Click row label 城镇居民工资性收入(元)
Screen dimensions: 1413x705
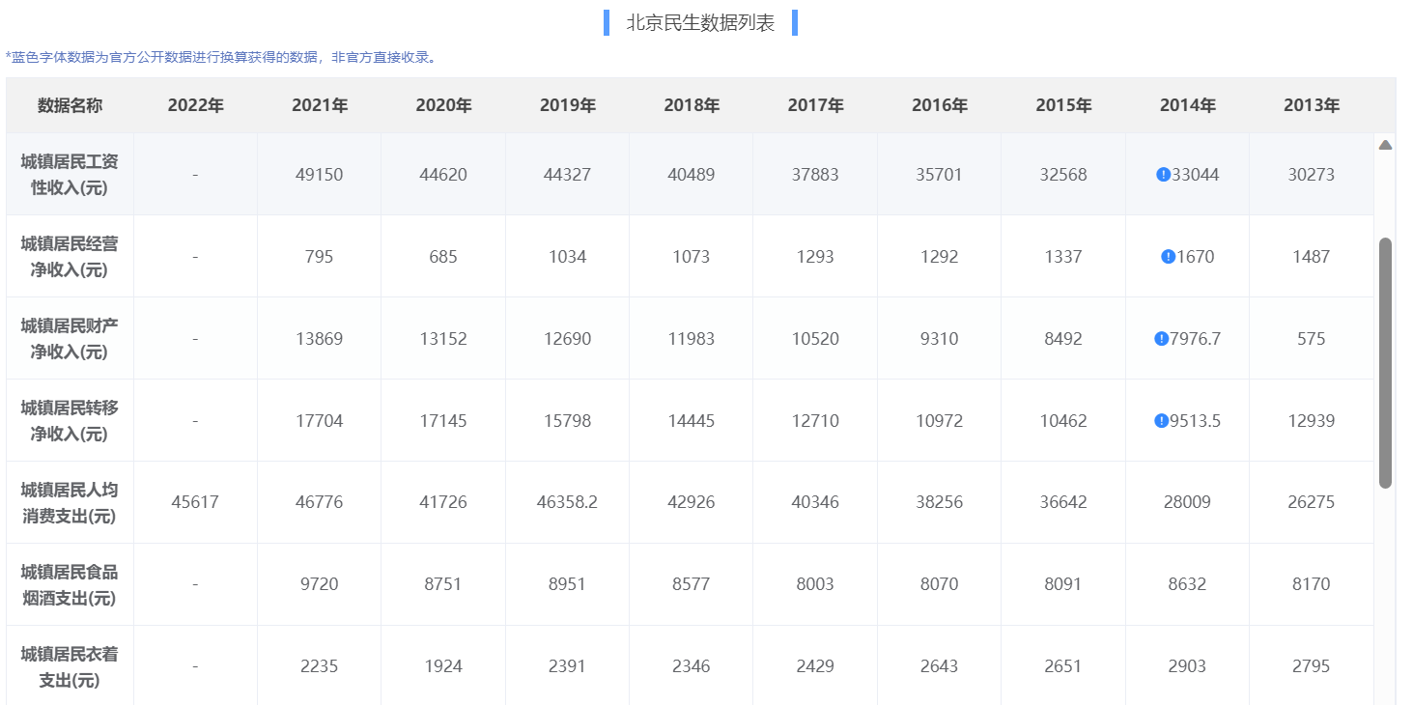pos(70,175)
